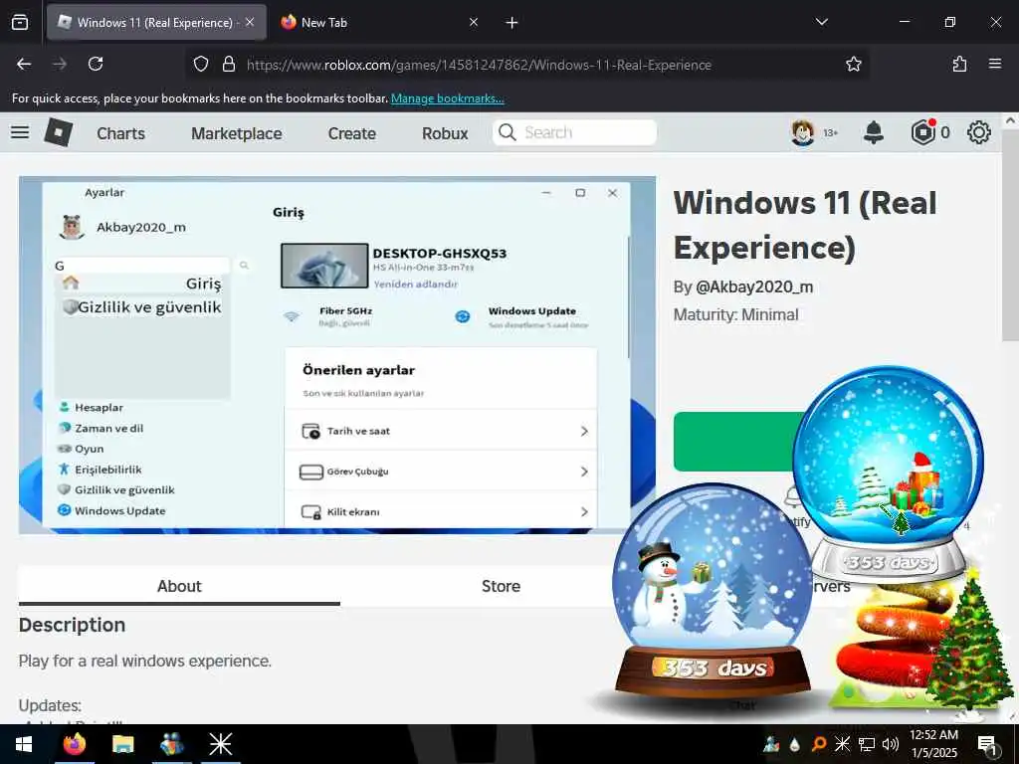The height and width of the screenshot is (764, 1019).
Task: Click the Roblox logo home icon
Action: [59, 132]
